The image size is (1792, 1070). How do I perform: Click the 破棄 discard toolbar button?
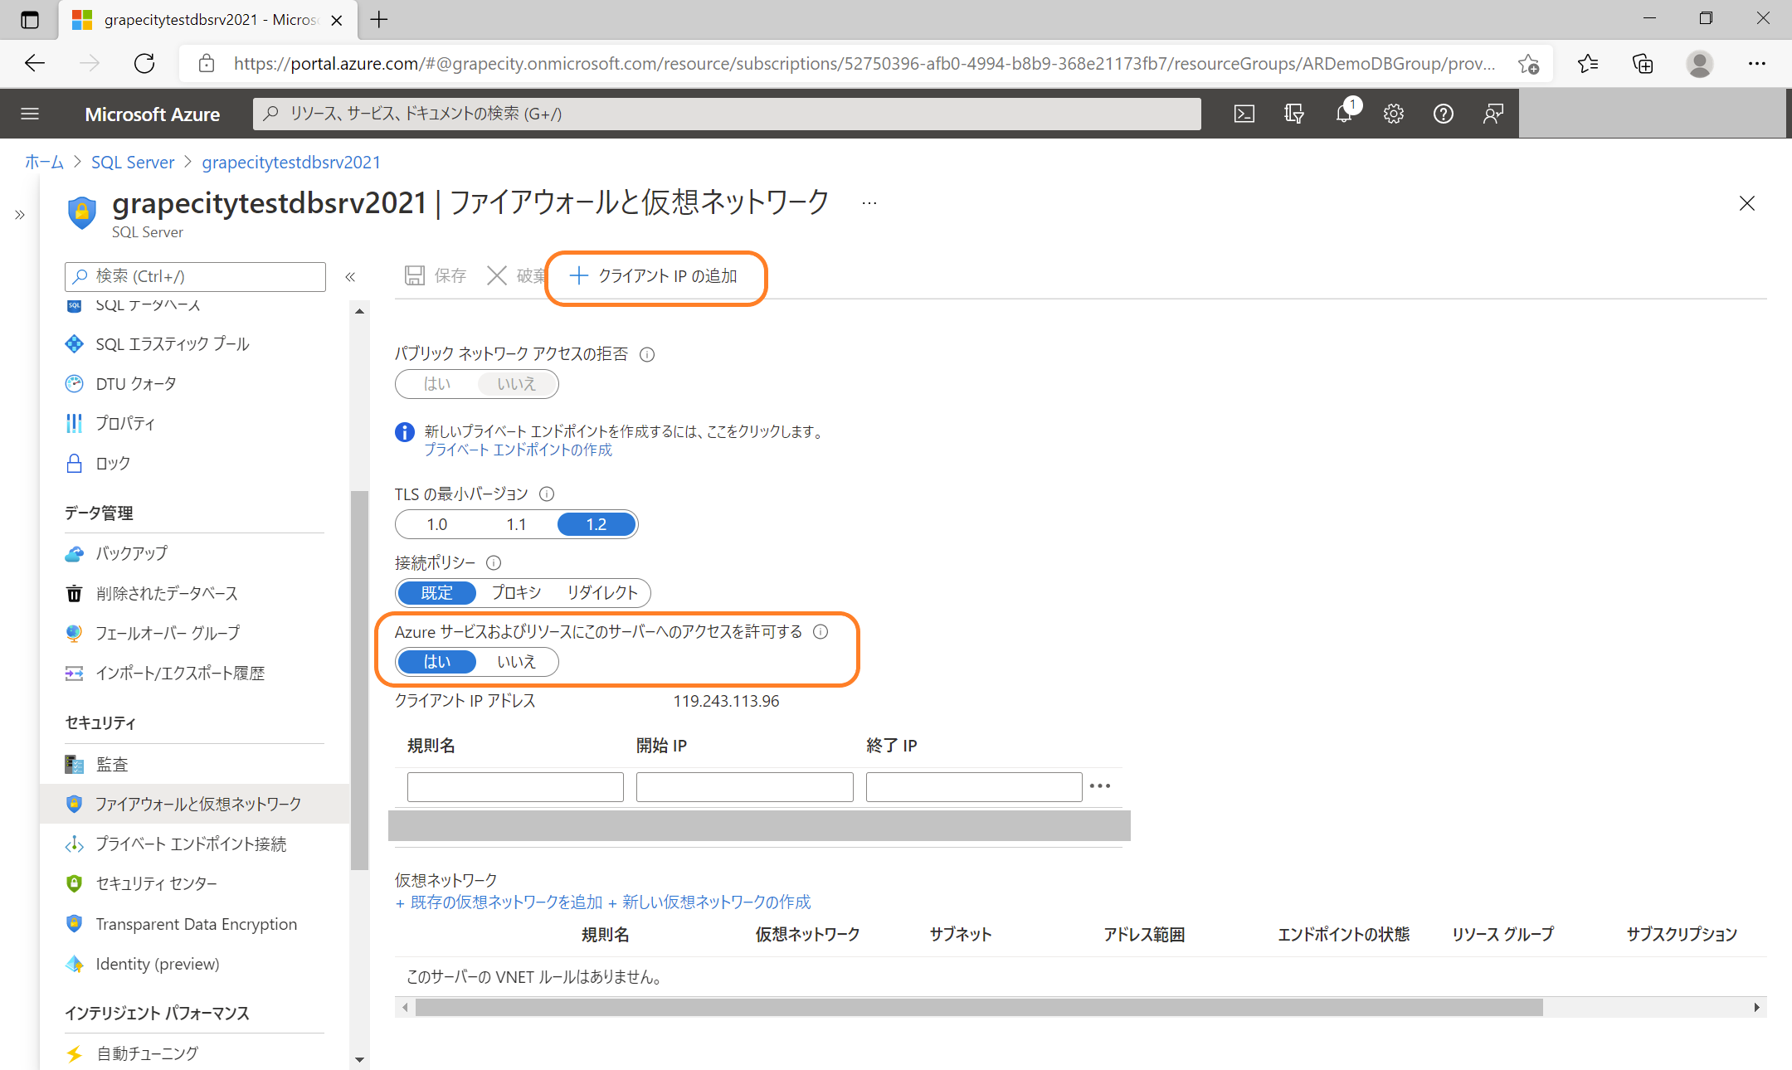pos(517,275)
